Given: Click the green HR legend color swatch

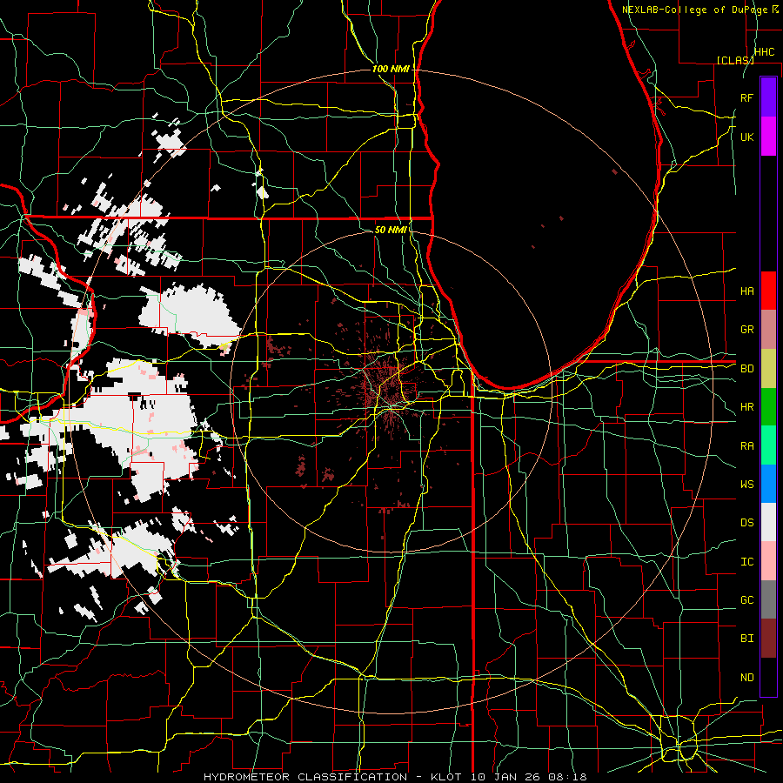Looking at the screenshot, I should click(768, 406).
